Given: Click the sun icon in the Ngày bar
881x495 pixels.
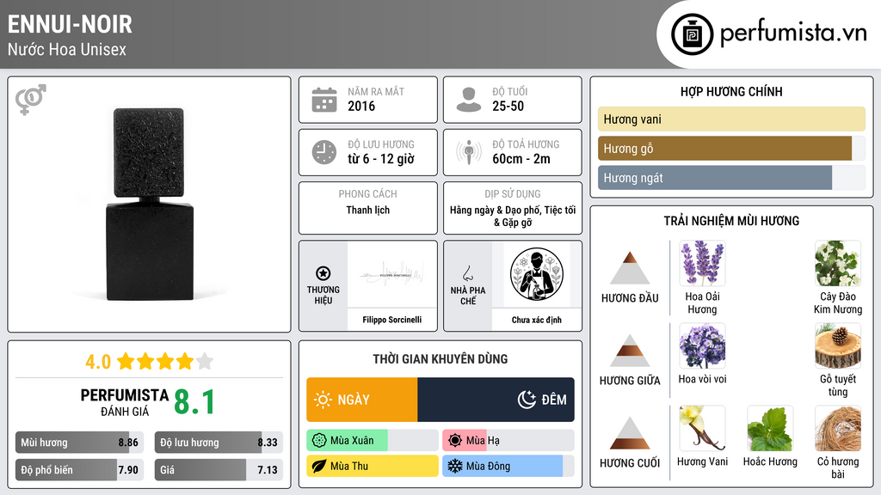Looking at the screenshot, I should point(323,400).
